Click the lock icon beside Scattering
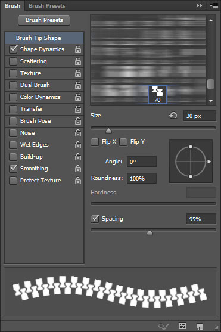This screenshot has height=332, width=221. (x=78, y=61)
